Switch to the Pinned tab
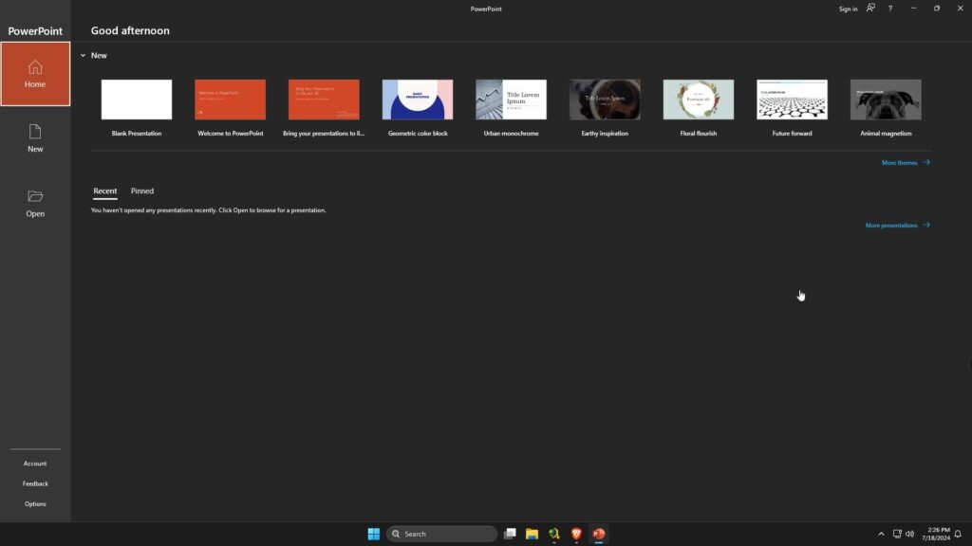Screen dimensions: 972x546 point(142,191)
